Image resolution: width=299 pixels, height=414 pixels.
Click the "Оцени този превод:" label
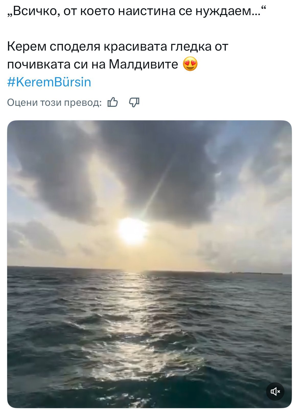tap(54, 102)
